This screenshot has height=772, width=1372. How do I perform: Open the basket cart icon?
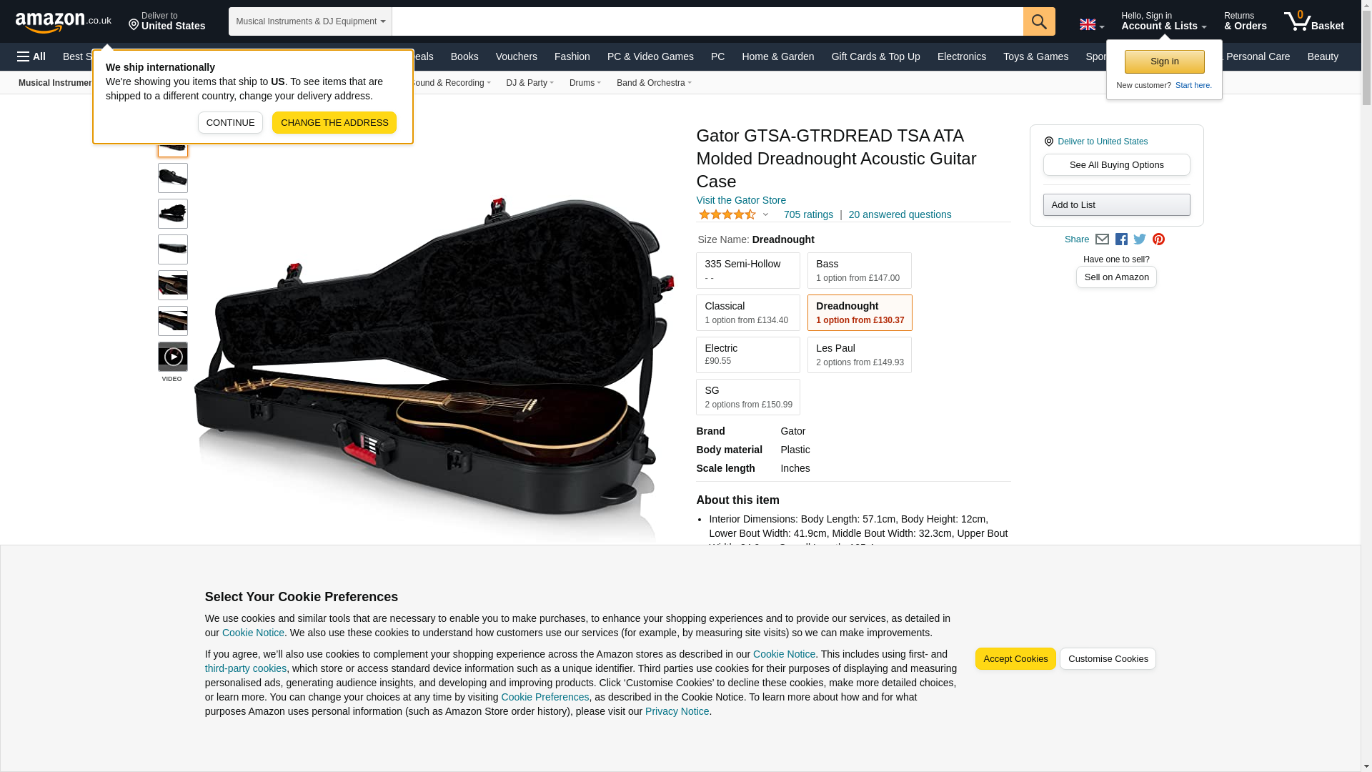[x=1313, y=21]
